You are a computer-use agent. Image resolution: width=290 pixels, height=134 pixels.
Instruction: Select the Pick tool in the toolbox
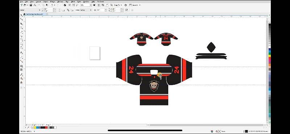21,15
